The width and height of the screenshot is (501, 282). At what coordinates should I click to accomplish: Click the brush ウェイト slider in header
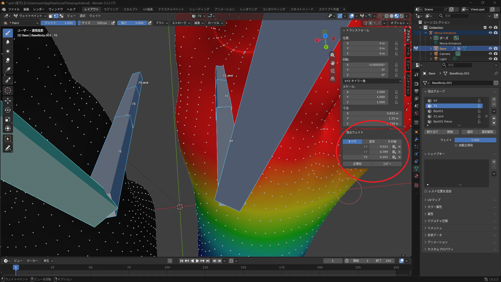point(58,23)
